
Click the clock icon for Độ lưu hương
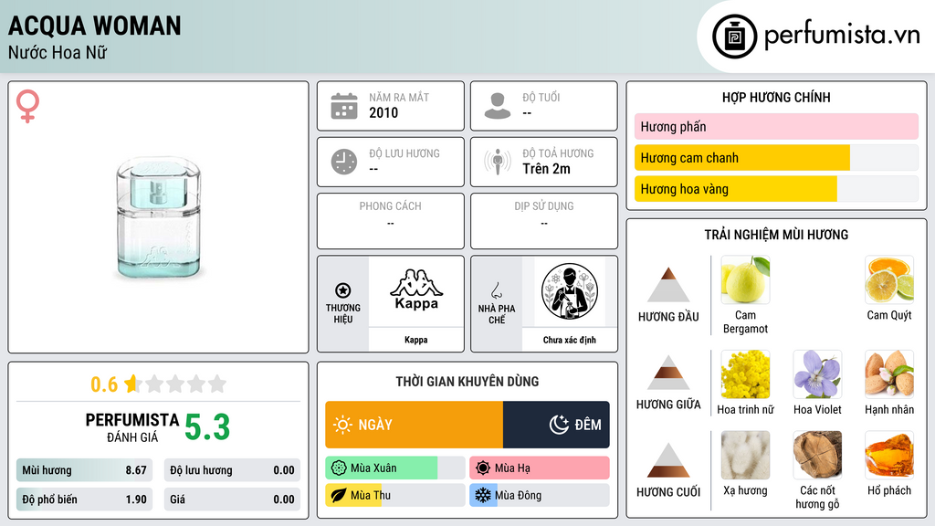click(344, 162)
